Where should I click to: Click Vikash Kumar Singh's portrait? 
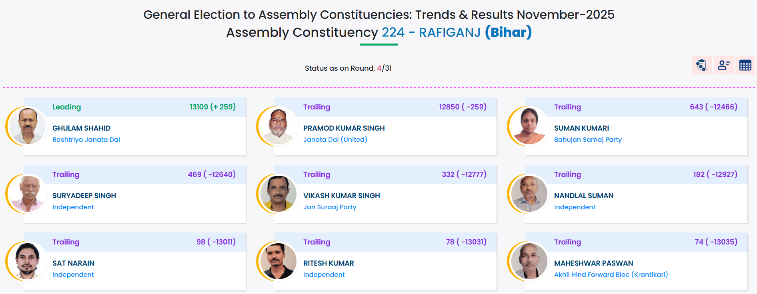tap(278, 194)
